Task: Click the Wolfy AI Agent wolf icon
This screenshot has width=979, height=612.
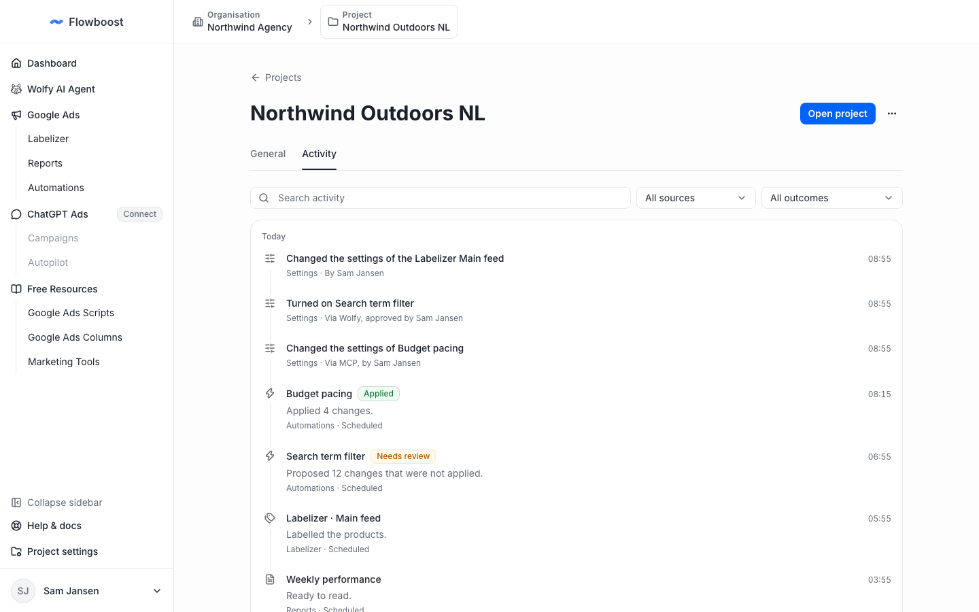Action: (x=16, y=89)
